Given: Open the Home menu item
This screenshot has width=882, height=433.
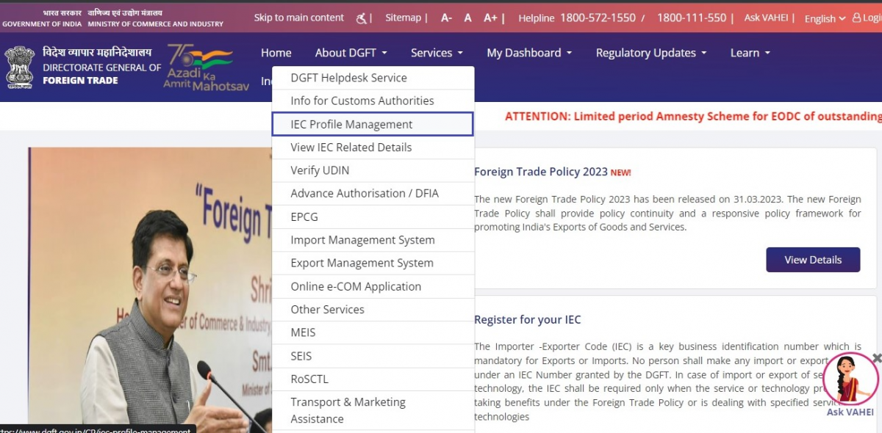Looking at the screenshot, I should click(x=276, y=53).
